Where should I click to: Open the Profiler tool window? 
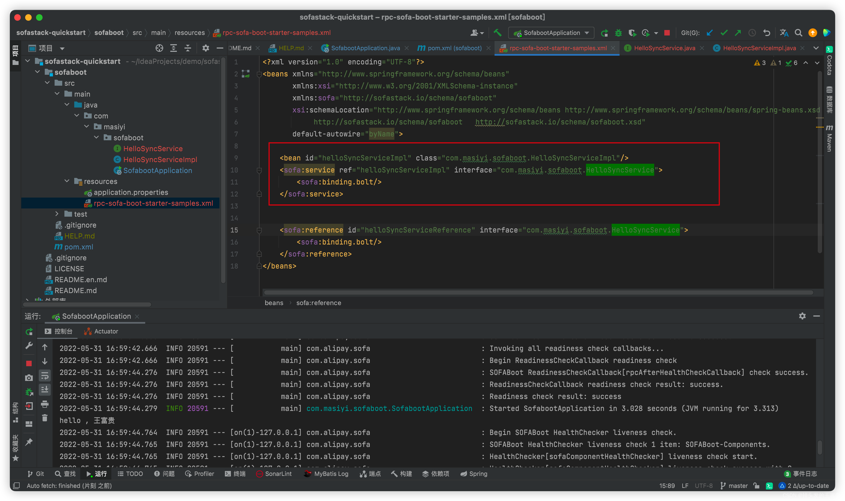click(x=200, y=473)
